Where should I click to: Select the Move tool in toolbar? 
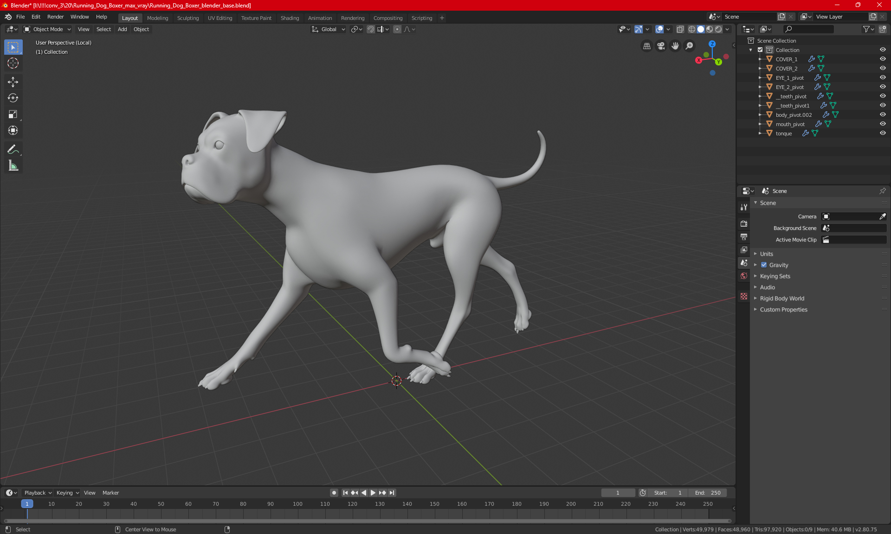13,82
